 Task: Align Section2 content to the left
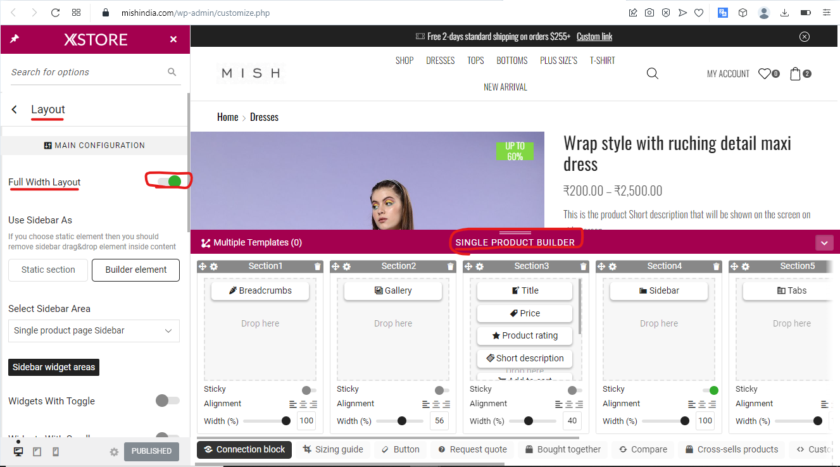[425, 404]
